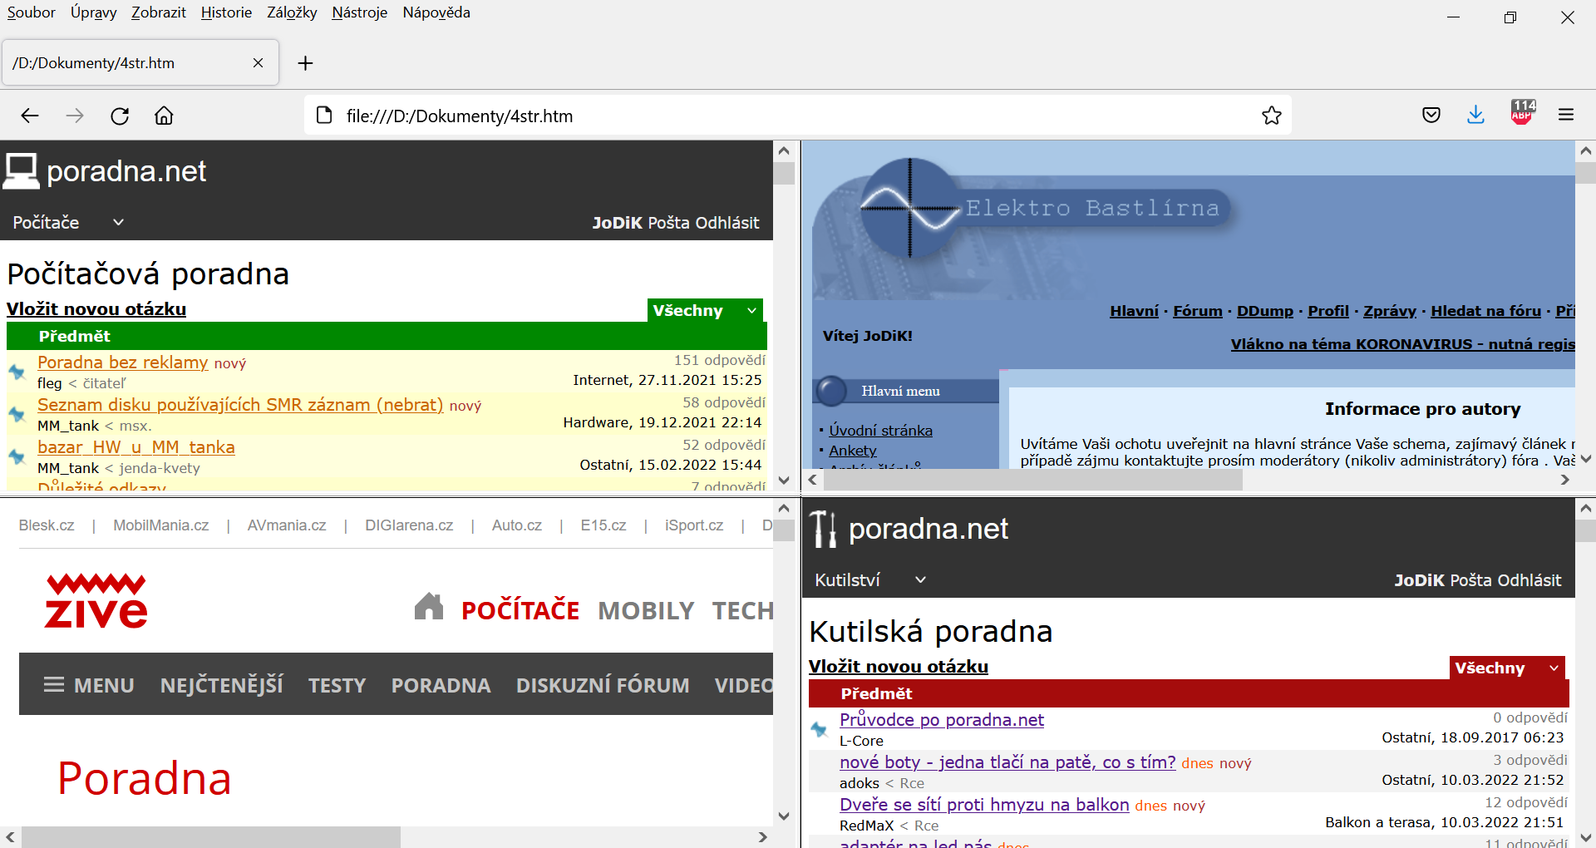This screenshot has width=1596, height=848.
Task: Open the red Všechny filter dropdown
Action: pos(1507,668)
